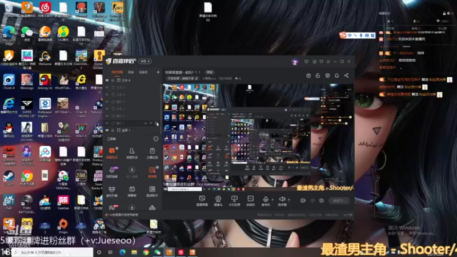The width and height of the screenshot is (457, 257).
Task: Switch to the active orange scene tab
Action: click(117, 73)
